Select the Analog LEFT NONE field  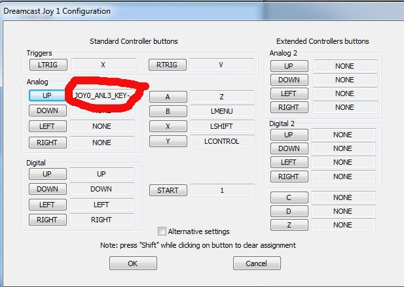[x=102, y=126]
